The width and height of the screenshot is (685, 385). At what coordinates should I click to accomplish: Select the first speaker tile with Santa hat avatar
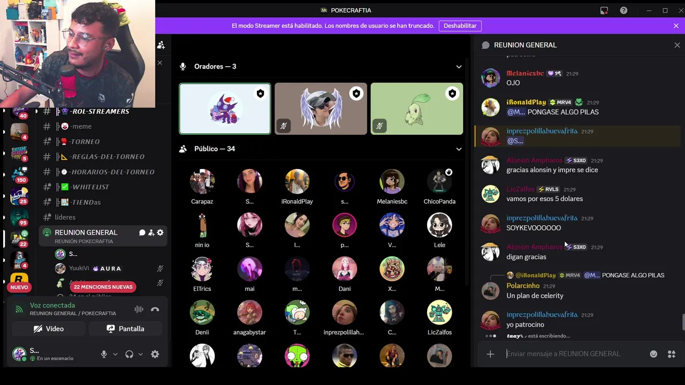click(x=225, y=109)
